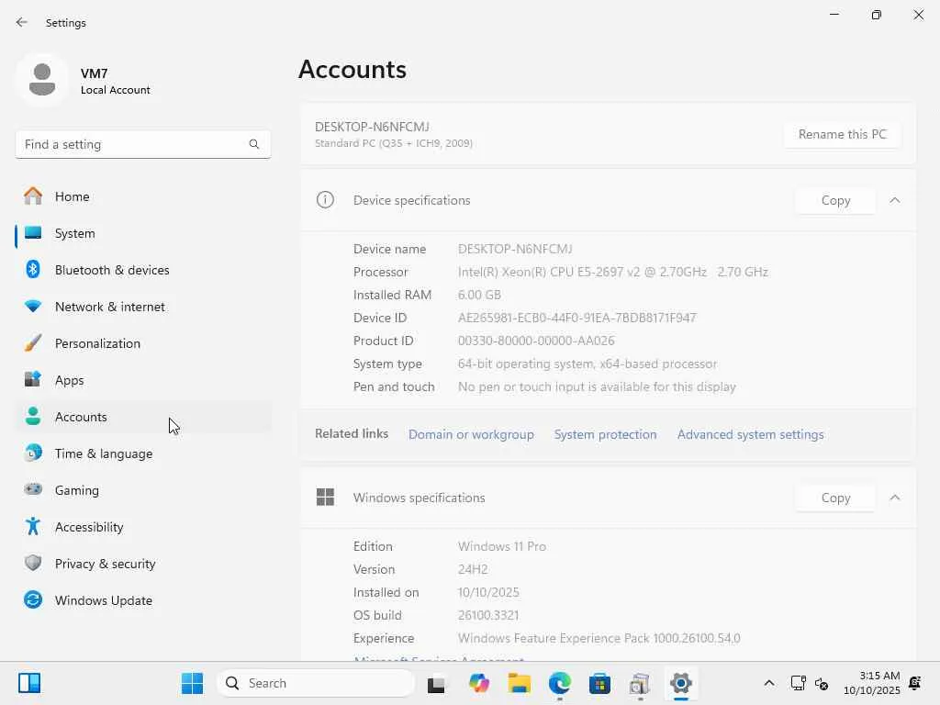Viewport: 940px width, 705px height.
Task: Open the clock and date flyout
Action: pyautogui.click(x=872, y=683)
